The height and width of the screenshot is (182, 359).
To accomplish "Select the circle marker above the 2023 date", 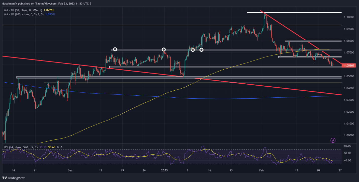I will [164, 49].
